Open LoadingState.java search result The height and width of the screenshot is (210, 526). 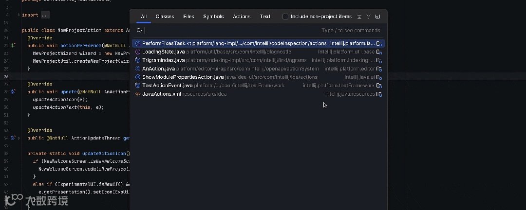(258, 52)
